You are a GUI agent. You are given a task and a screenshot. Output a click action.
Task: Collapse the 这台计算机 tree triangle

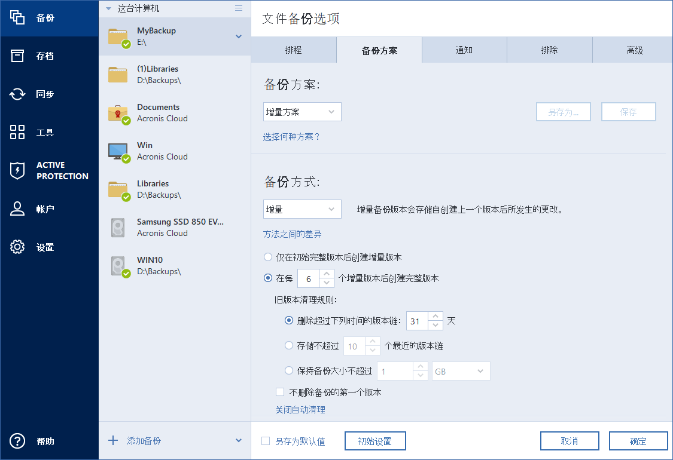109,8
